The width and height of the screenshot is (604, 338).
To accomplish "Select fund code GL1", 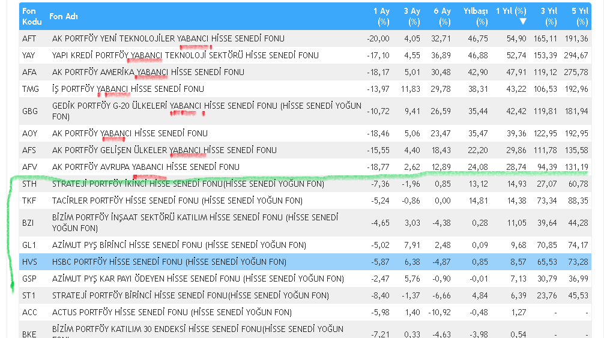I will (29, 246).
